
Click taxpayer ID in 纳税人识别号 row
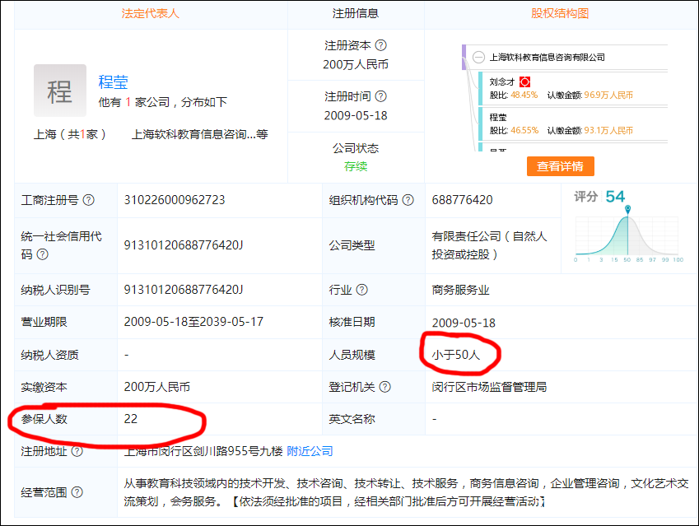coord(184,290)
